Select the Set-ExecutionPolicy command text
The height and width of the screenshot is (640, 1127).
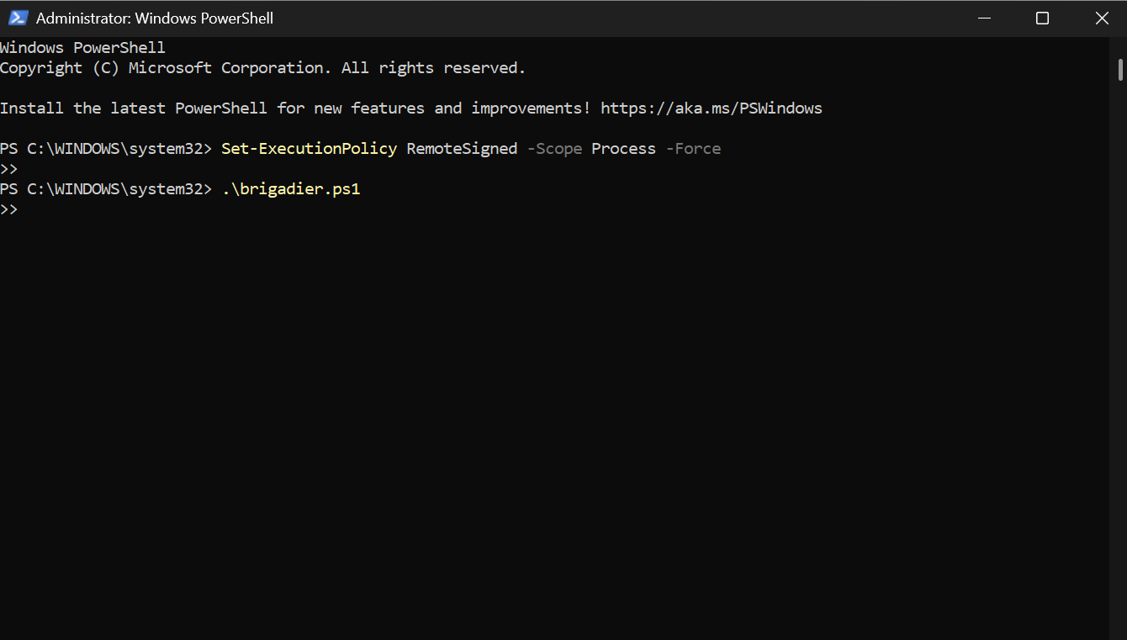tap(309, 148)
